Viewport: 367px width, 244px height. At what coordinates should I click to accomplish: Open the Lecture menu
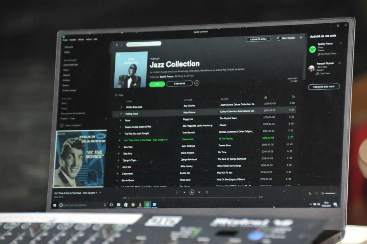[x=89, y=39]
